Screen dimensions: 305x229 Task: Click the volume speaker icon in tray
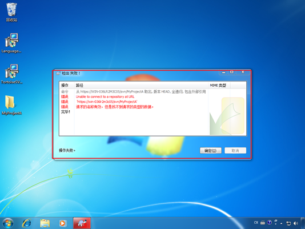click(x=296, y=223)
